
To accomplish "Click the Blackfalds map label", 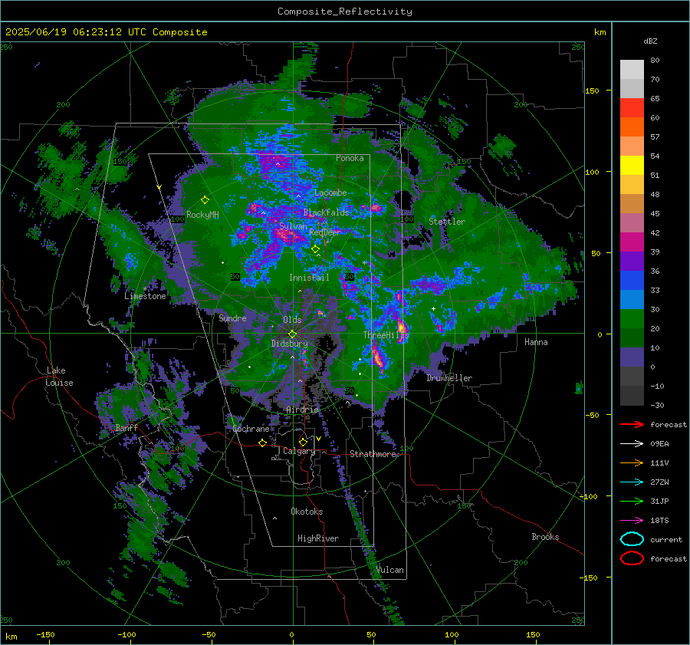I will [326, 212].
